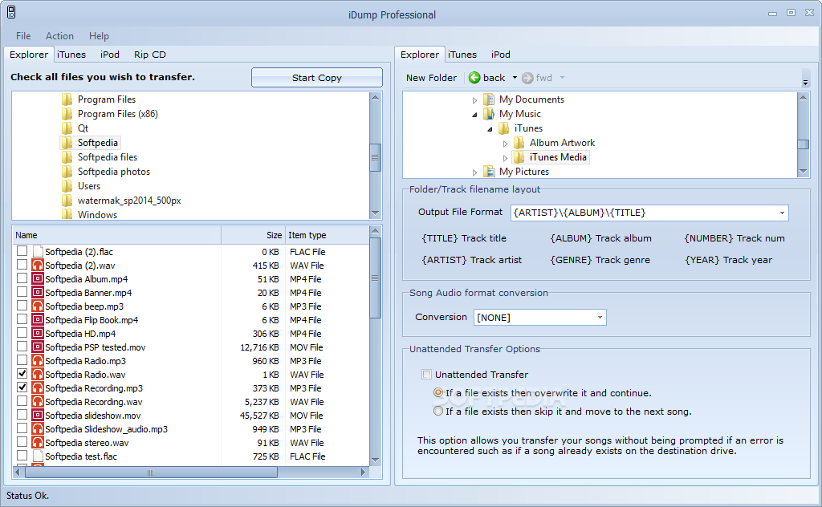Enable the Unattended Transfer checkbox

[x=427, y=375]
